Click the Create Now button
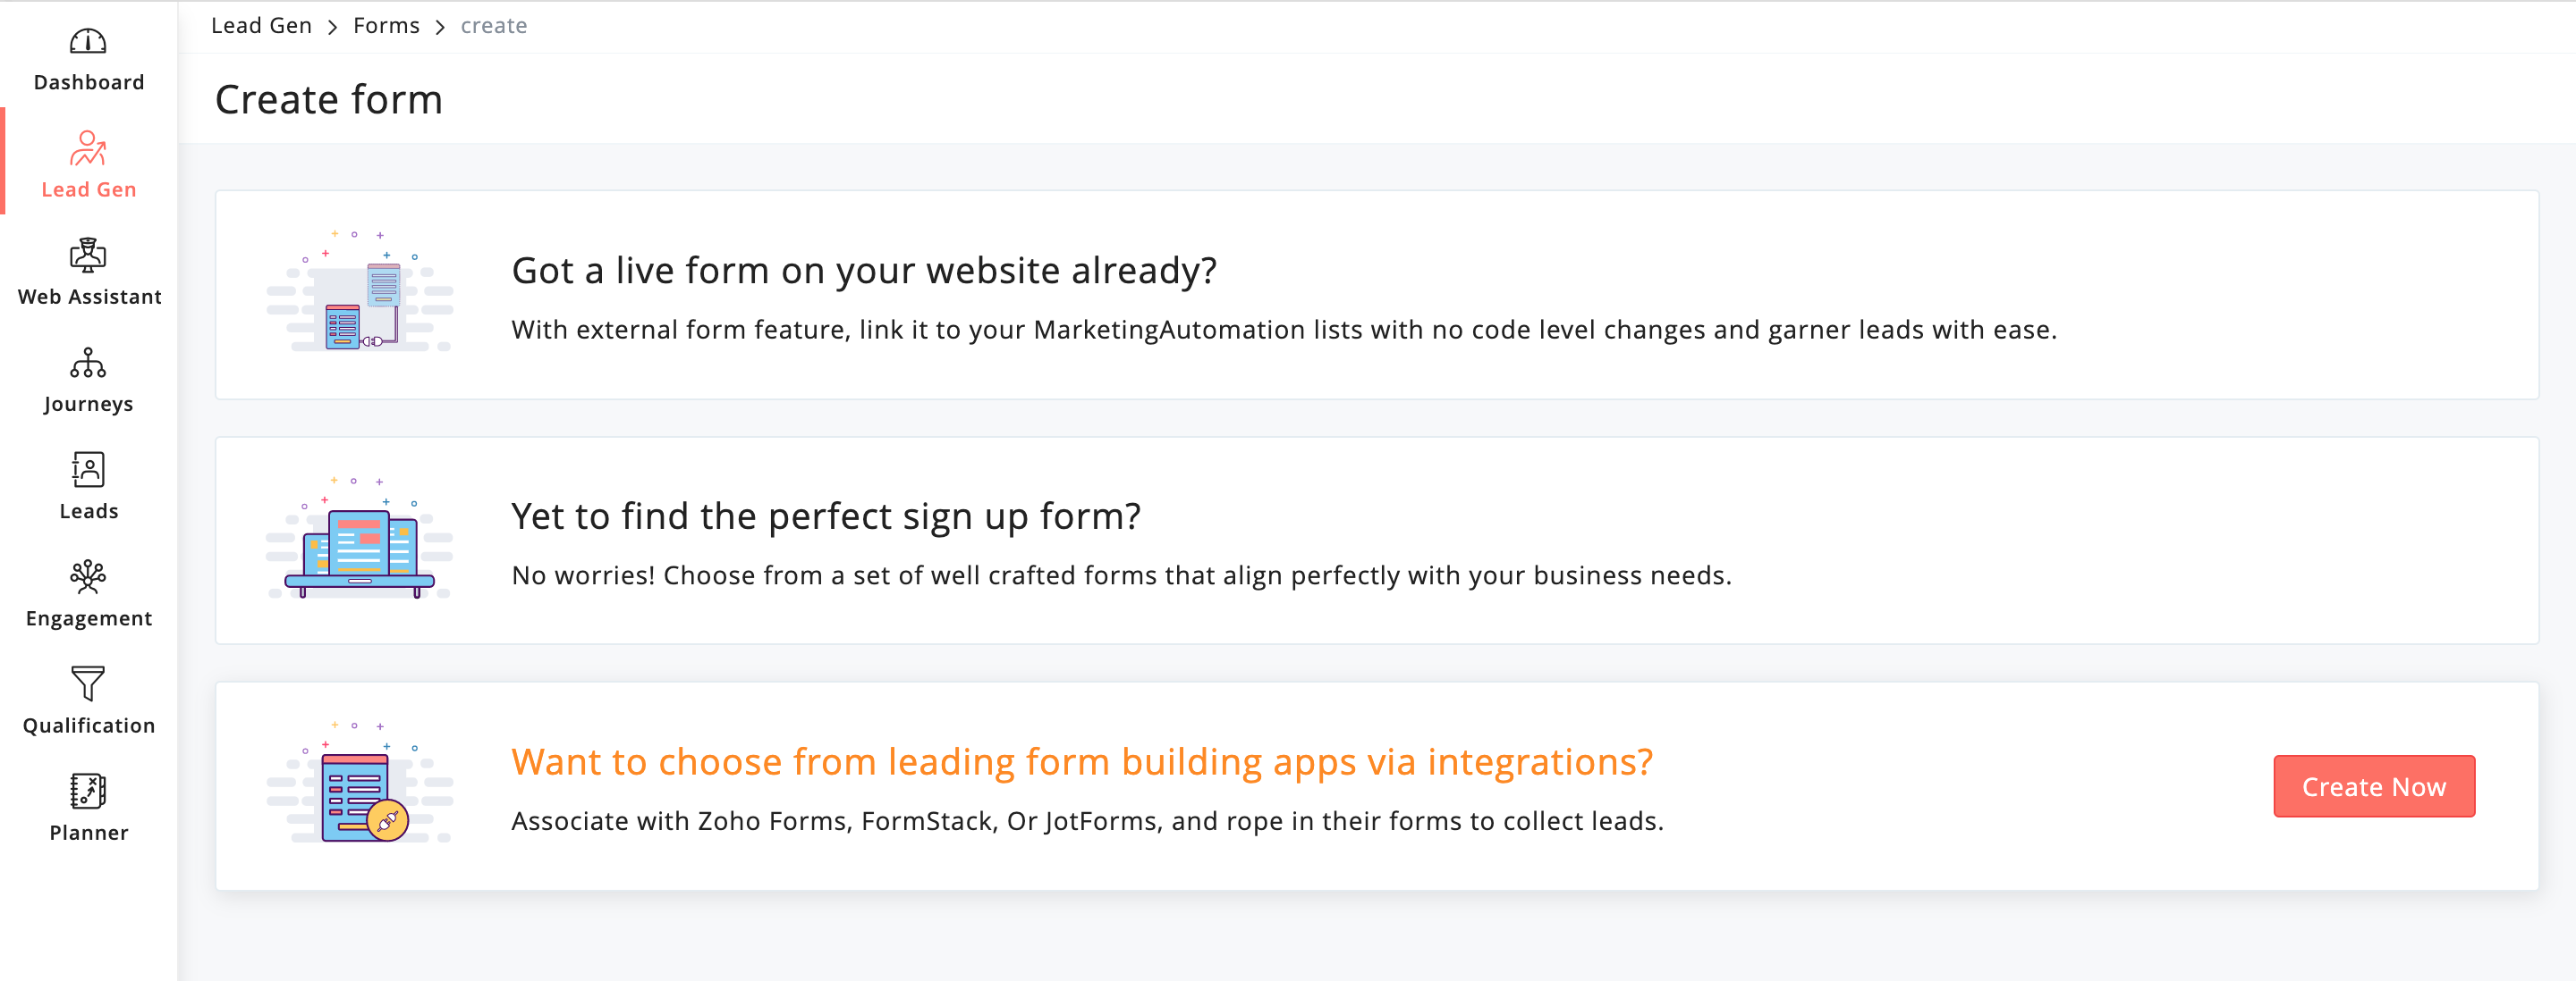 [2374, 786]
